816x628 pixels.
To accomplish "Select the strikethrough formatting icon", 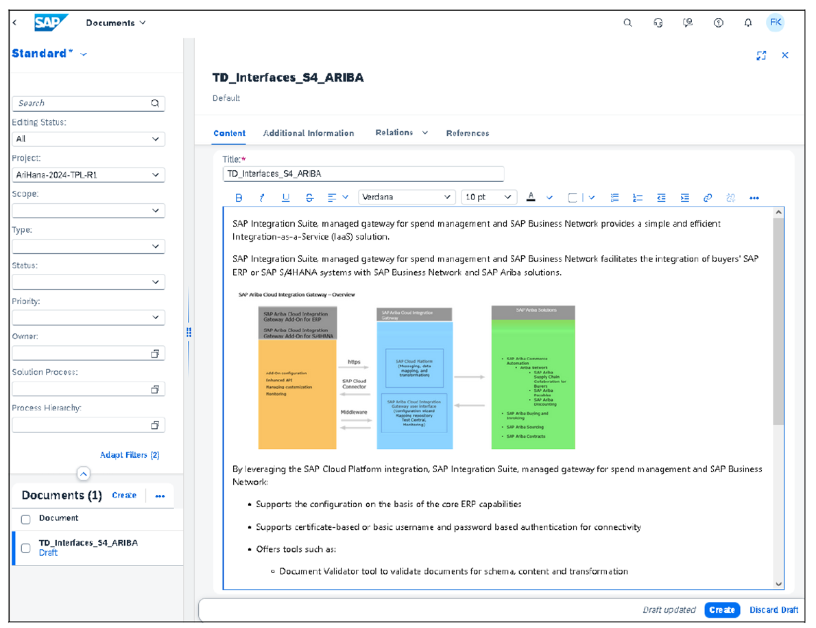I will pos(309,198).
